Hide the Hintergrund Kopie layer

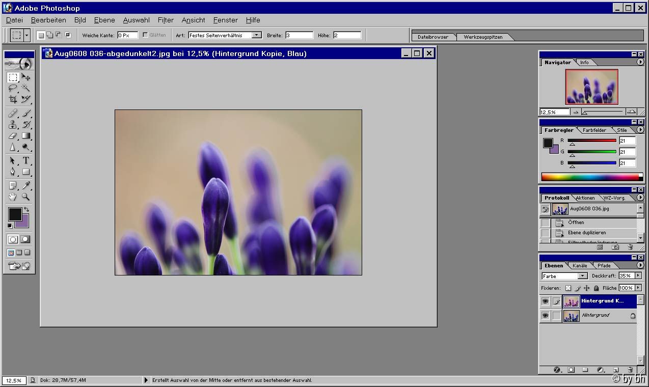(545, 301)
